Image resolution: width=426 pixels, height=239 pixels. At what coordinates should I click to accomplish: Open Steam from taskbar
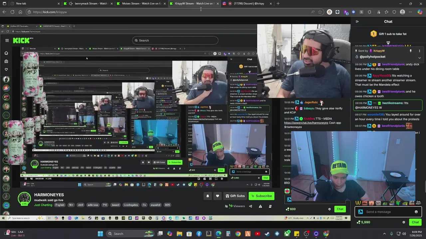[x=267, y=234]
